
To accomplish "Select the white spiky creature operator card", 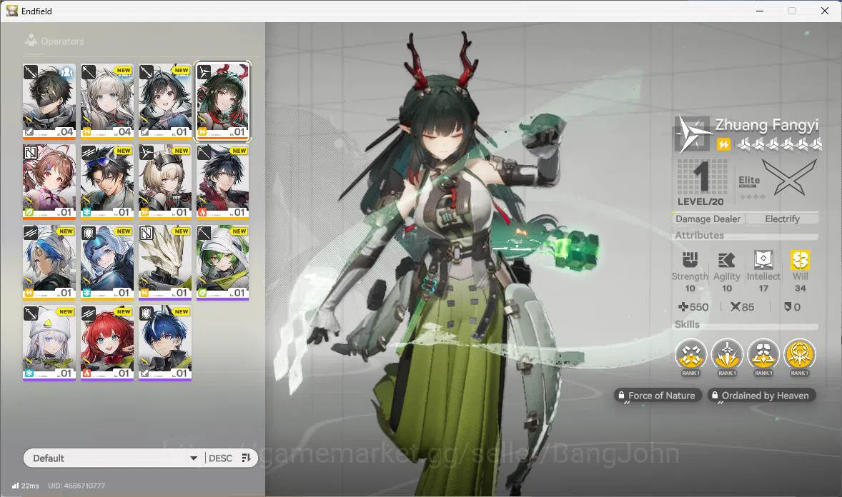I will click(x=165, y=263).
